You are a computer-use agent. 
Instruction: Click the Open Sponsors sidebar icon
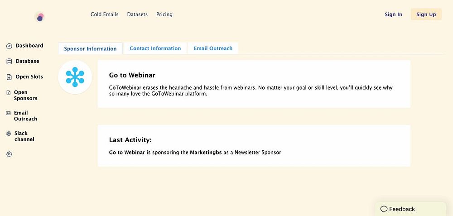click(x=9, y=92)
